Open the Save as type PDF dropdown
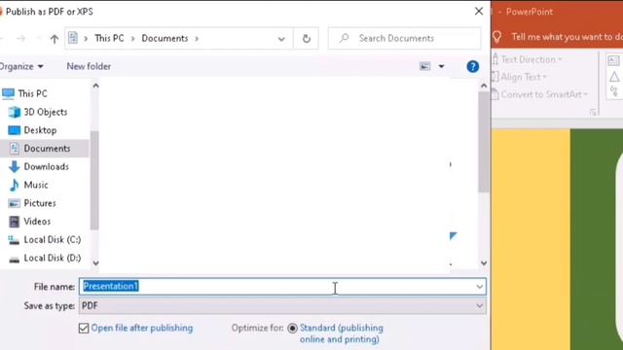Screen dimensions: 623x350 click(282, 305)
